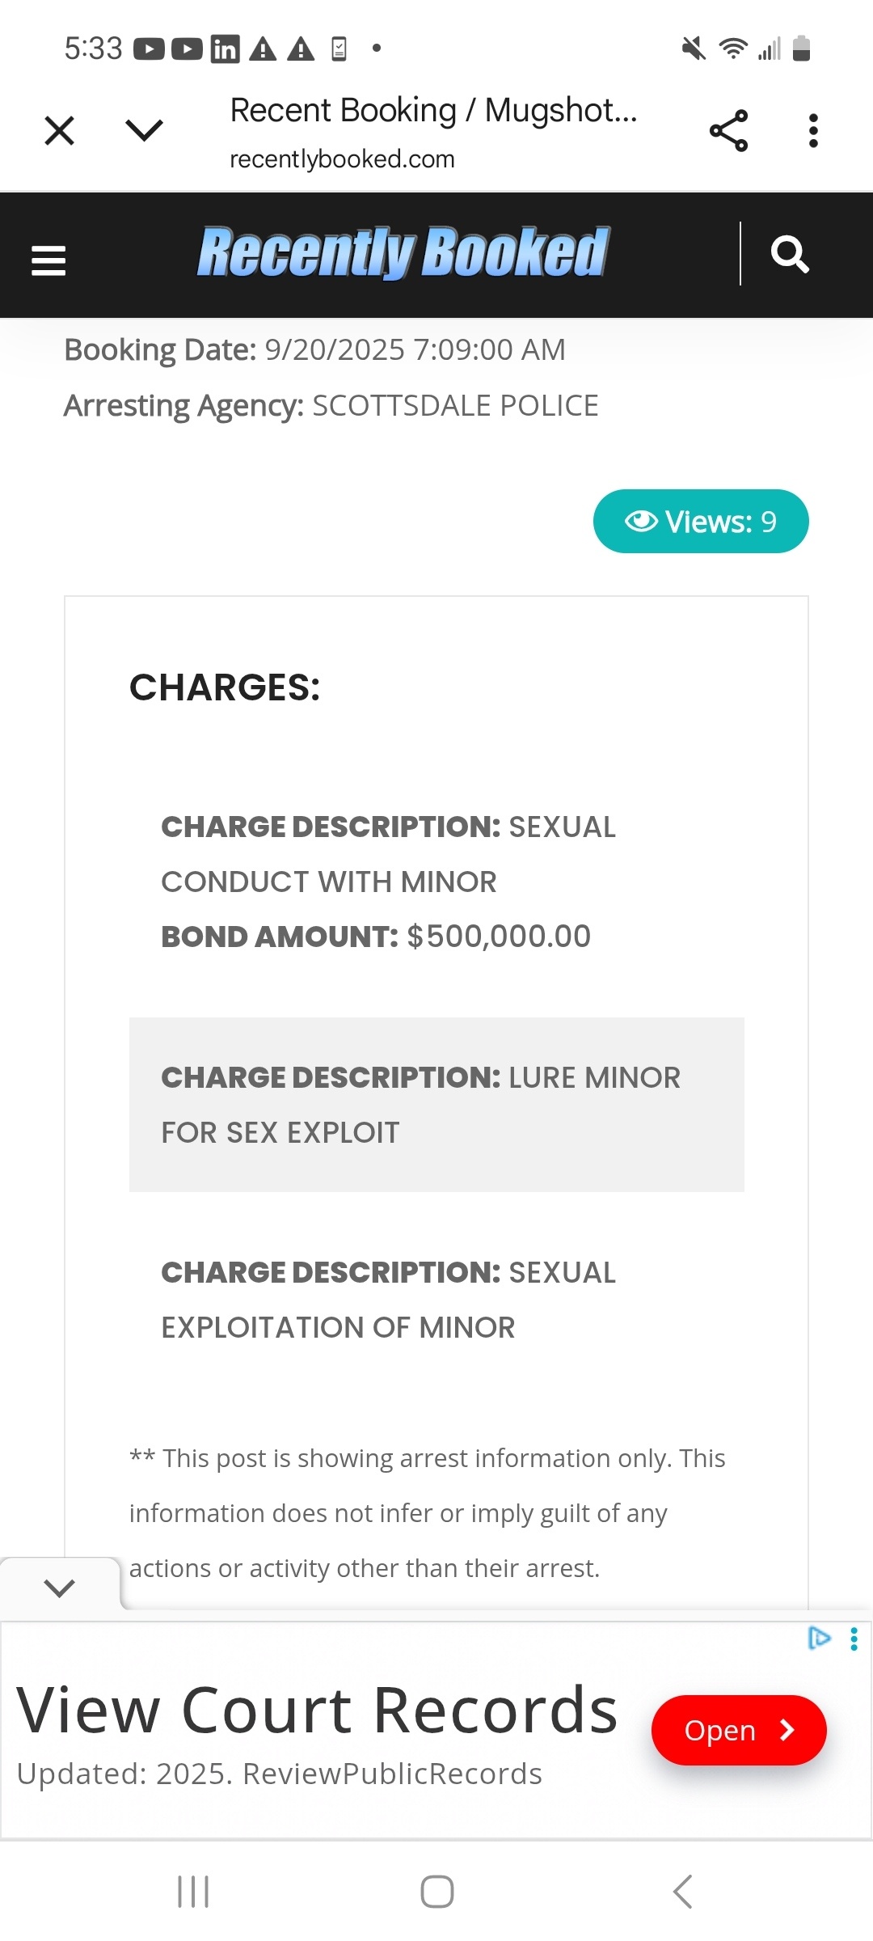Image resolution: width=873 pixels, height=1941 pixels.
Task: Tap the Views counter badge
Action: tap(701, 522)
